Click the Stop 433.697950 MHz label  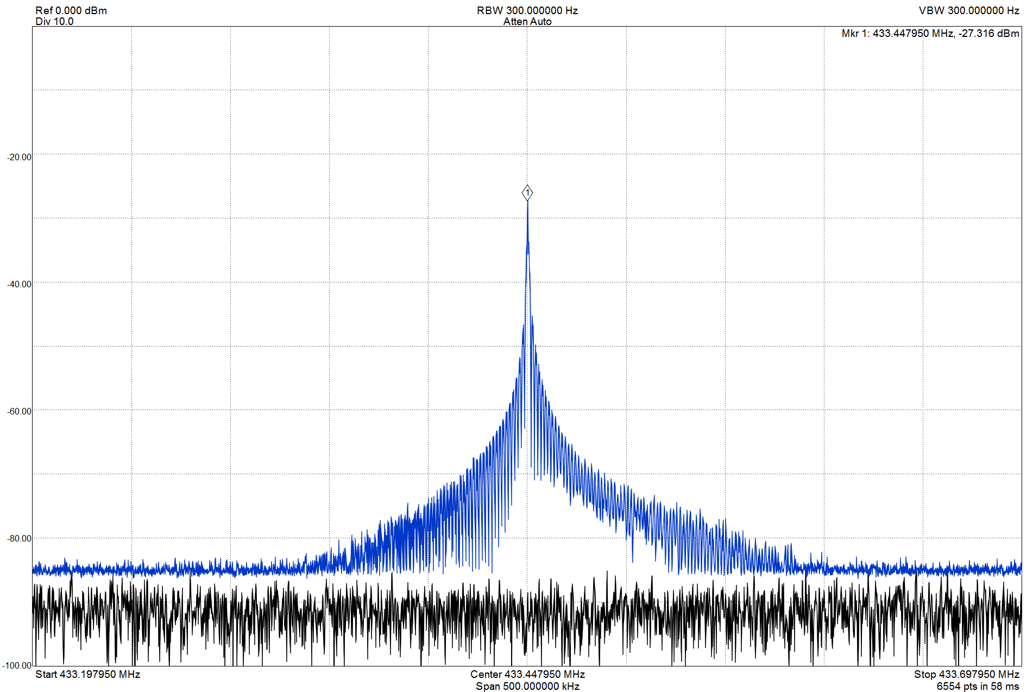(x=967, y=674)
